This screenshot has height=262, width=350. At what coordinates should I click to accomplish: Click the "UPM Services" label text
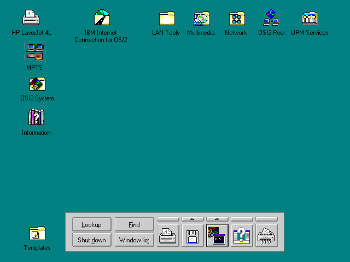click(x=310, y=33)
